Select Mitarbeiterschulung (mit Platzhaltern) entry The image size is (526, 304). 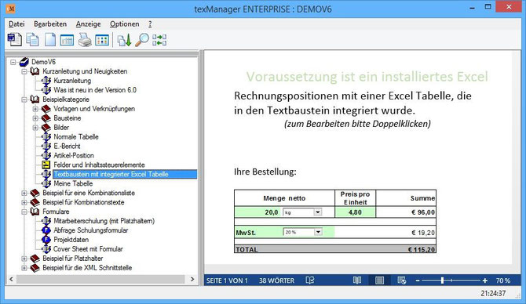click(104, 221)
